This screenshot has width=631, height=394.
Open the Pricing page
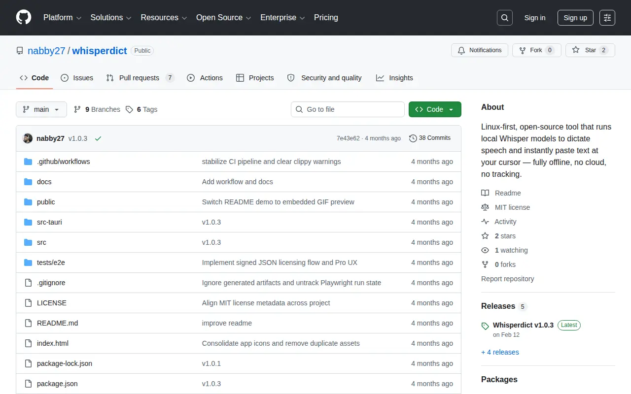[326, 17]
